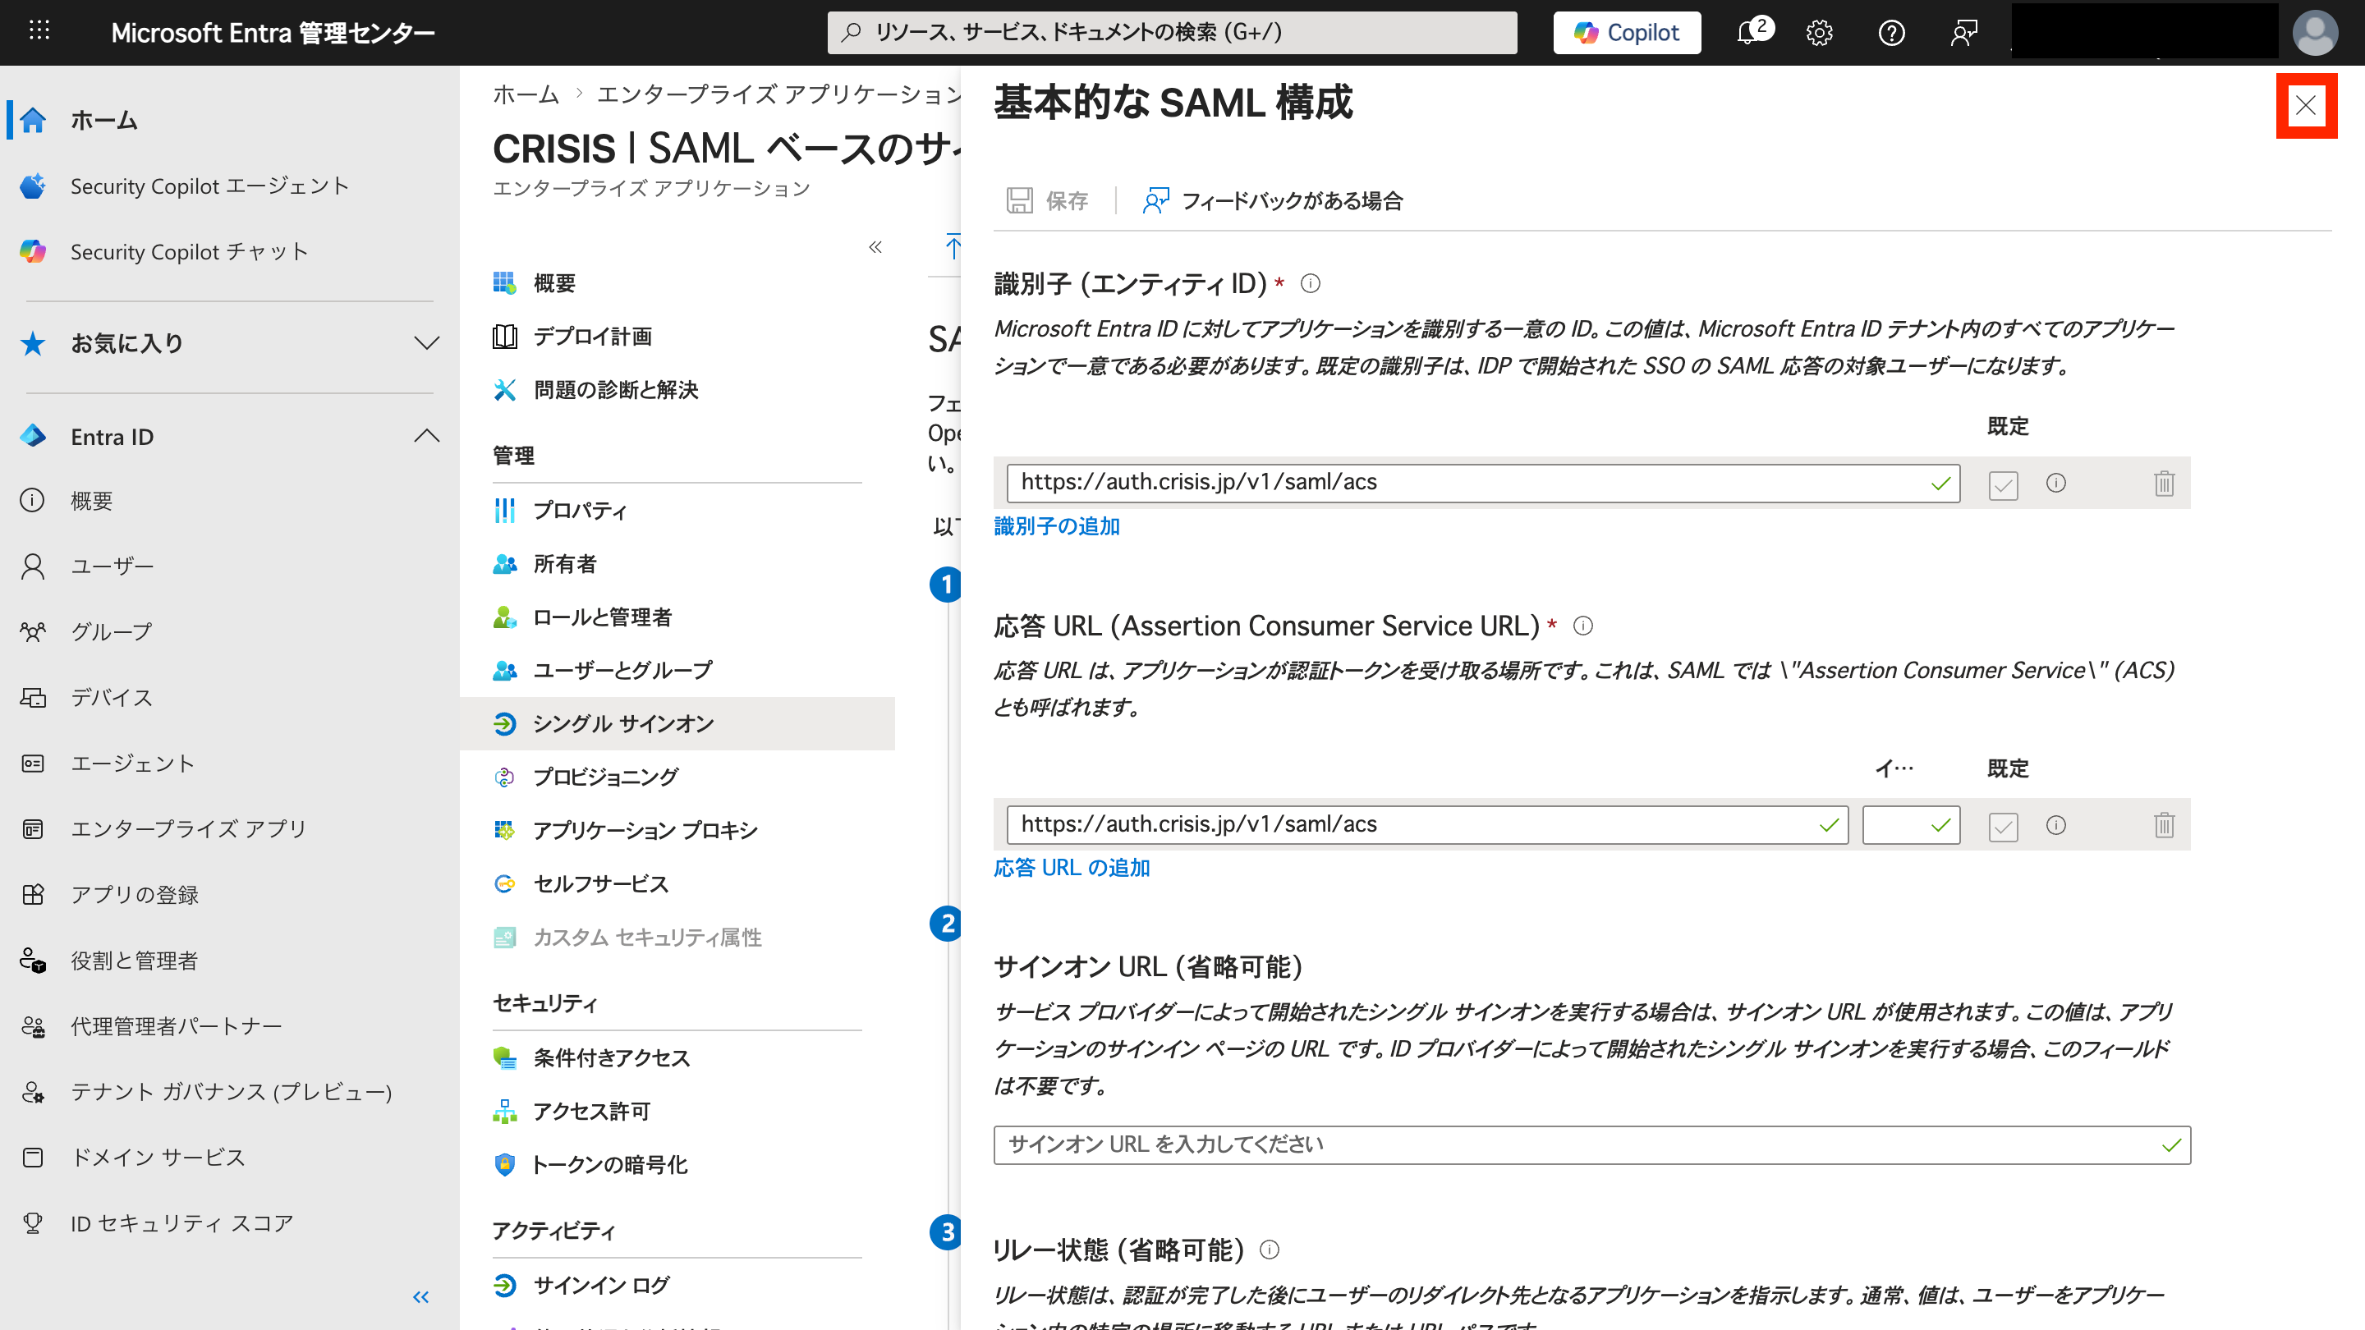
Task: Click info icon in the reply URL row
Action: [2055, 825]
